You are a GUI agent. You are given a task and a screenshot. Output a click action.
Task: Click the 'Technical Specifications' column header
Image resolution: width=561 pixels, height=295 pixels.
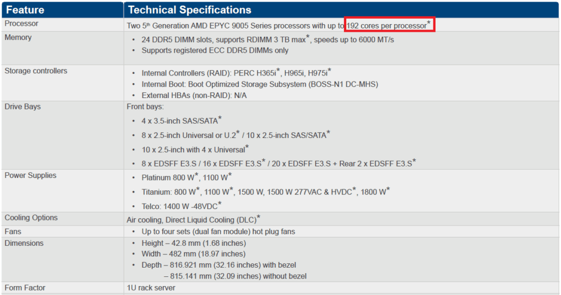pos(190,10)
